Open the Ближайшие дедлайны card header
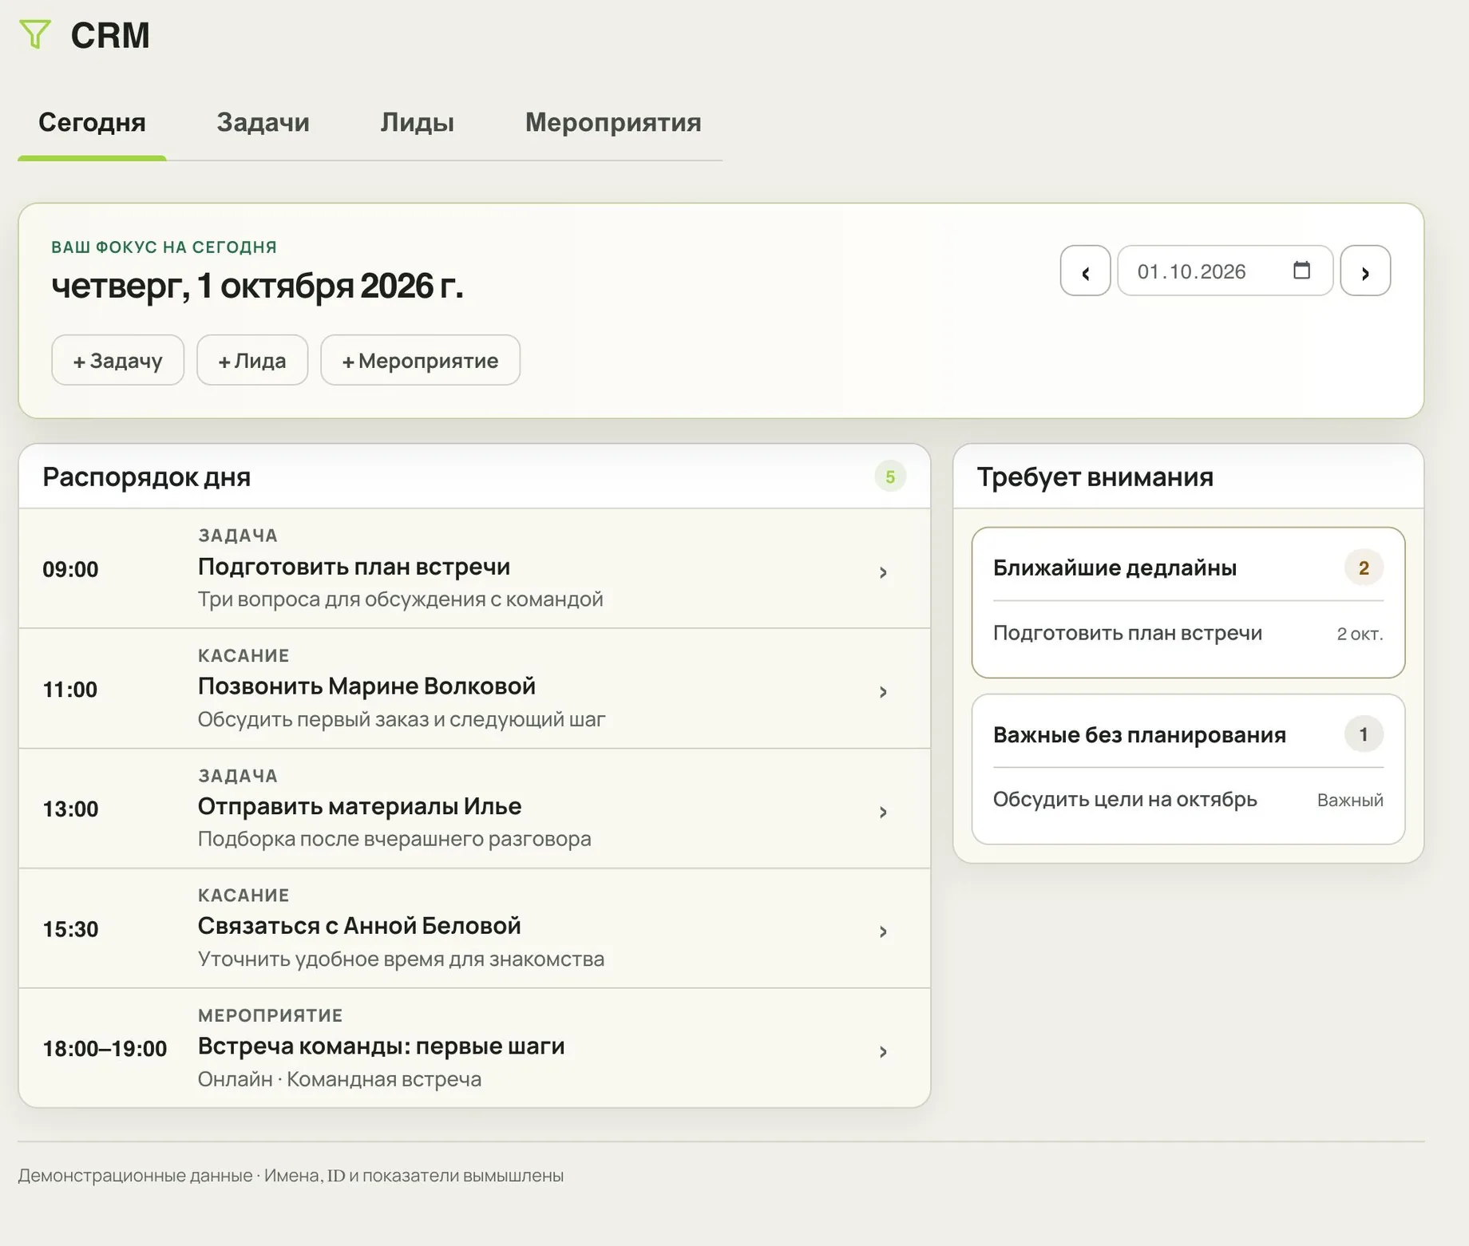 coord(1188,568)
